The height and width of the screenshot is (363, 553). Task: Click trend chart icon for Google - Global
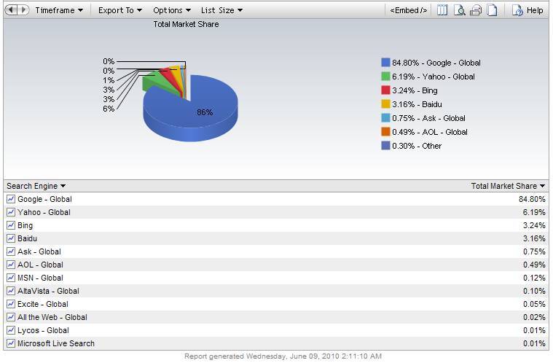click(x=11, y=199)
